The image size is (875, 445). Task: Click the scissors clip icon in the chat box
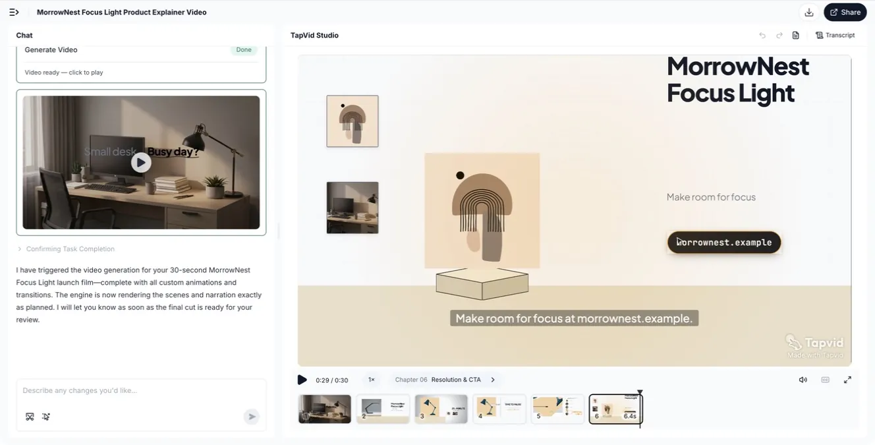30,417
